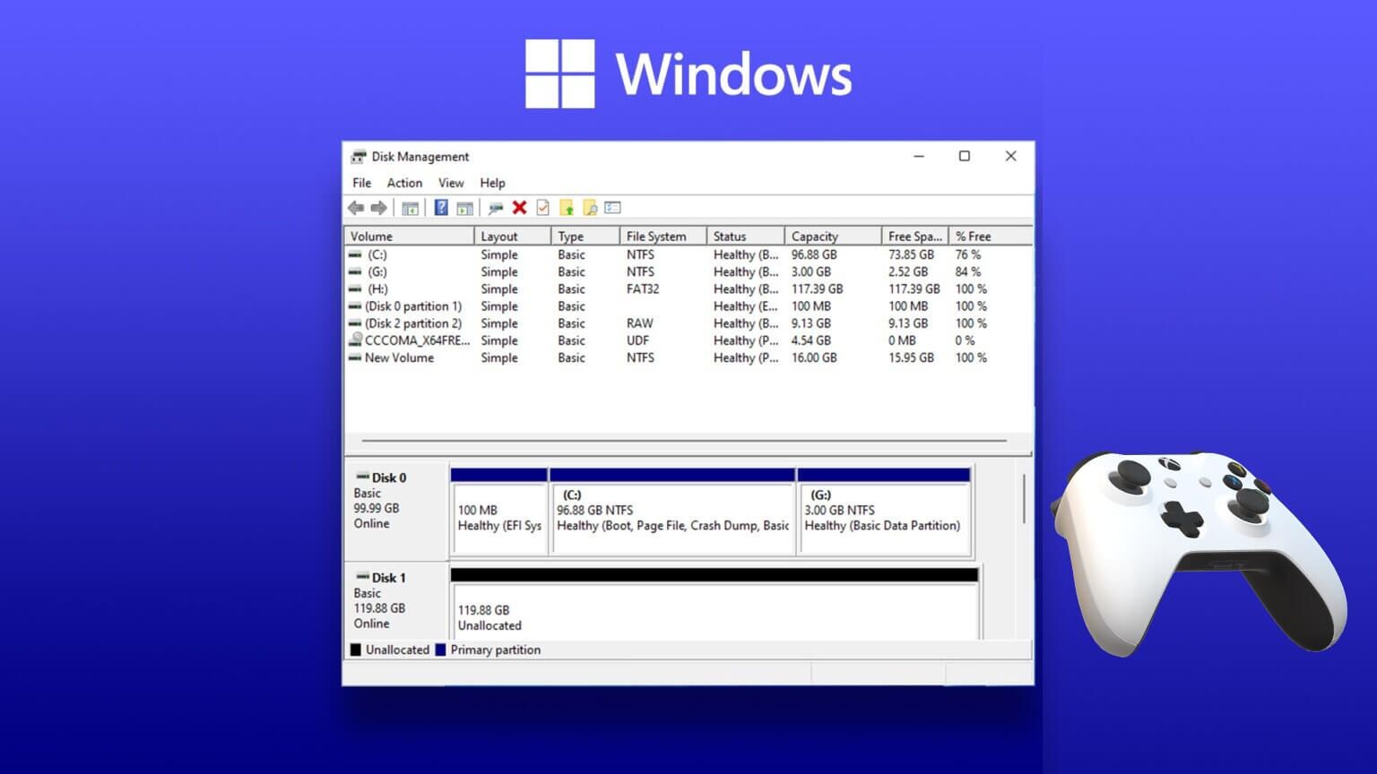Click yellow folder with green arrow icon

click(567, 208)
